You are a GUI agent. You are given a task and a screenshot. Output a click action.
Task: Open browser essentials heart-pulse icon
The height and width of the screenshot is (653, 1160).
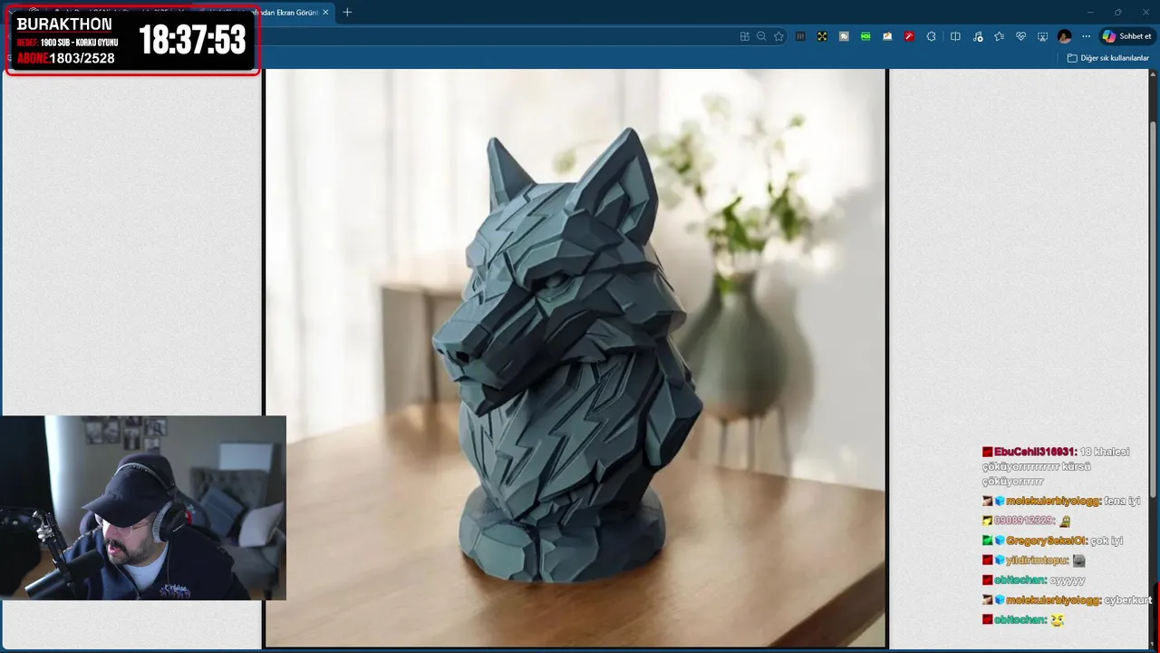point(1020,36)
